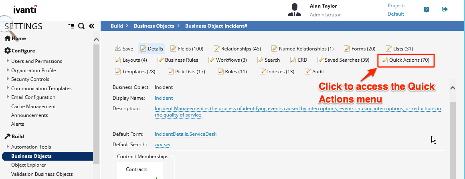The image size is (465, 179).
Task: Open the Relationships (45) tab
Action: [x=237, y=48]
